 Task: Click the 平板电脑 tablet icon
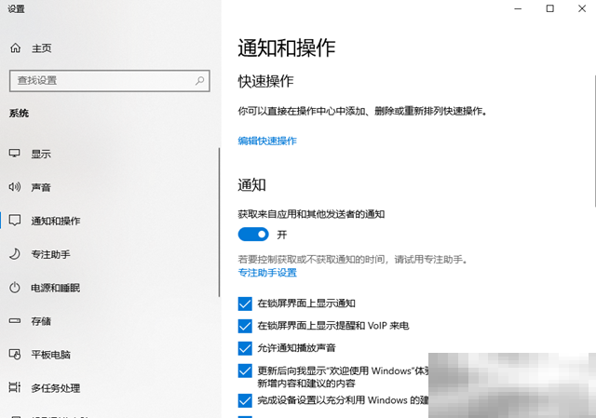coord(15,354)
